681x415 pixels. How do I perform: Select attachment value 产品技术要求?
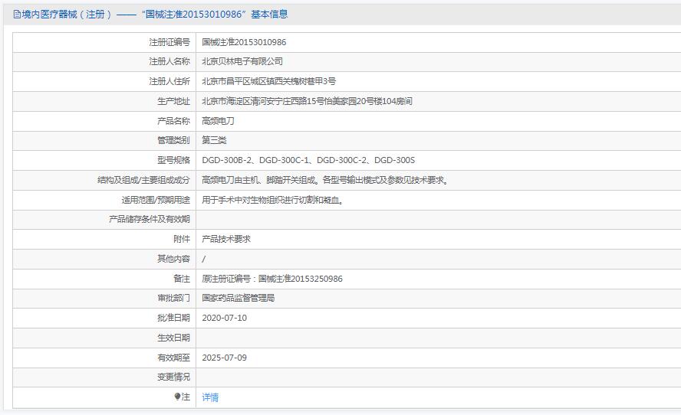(x=226, y=239)
